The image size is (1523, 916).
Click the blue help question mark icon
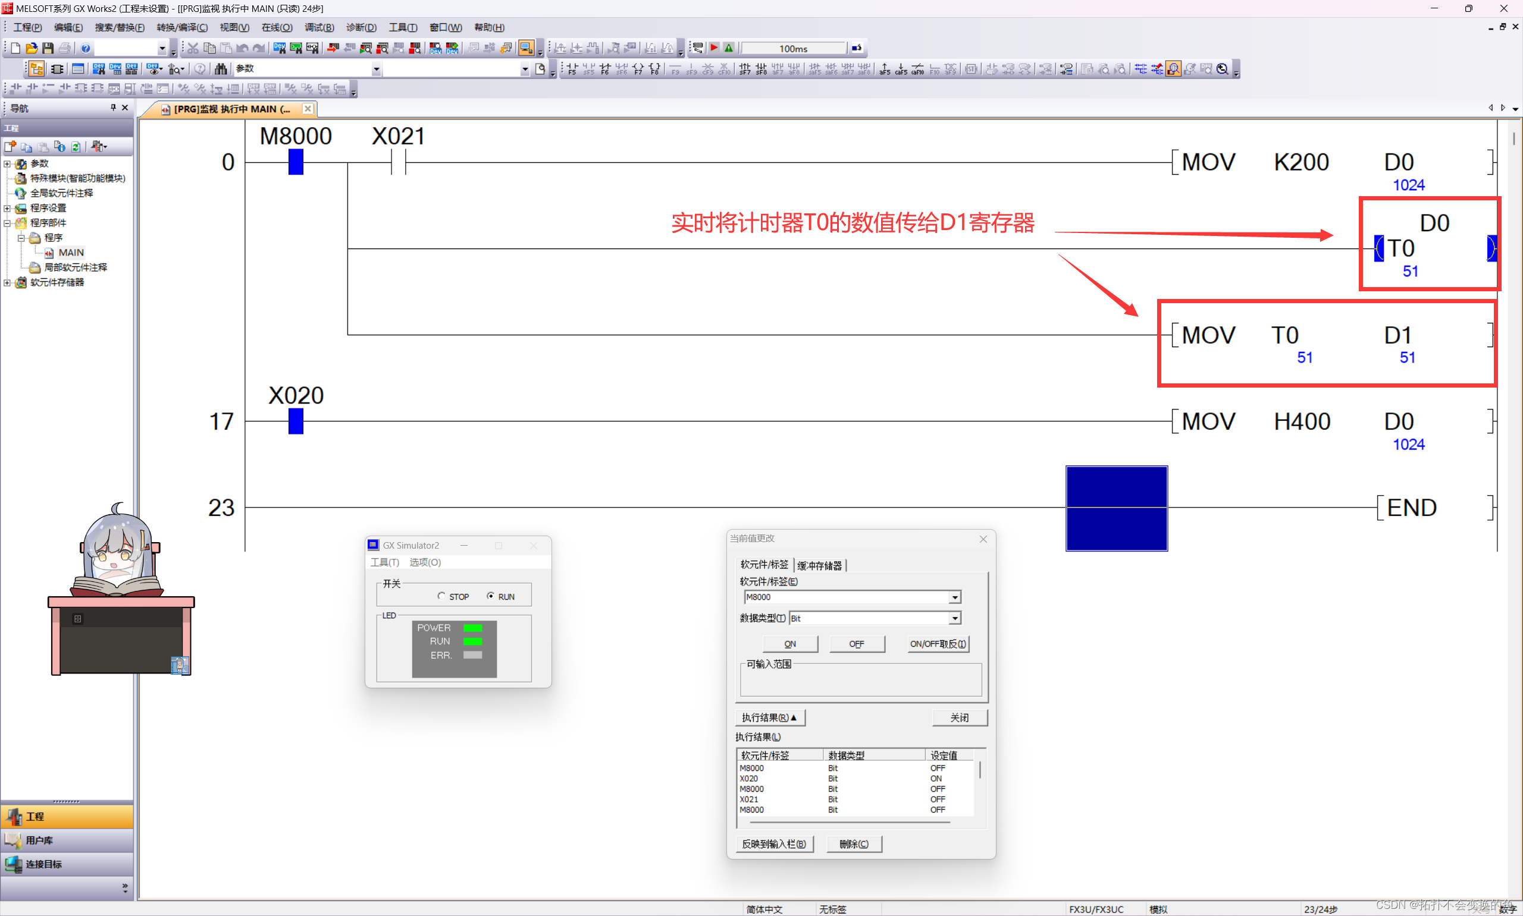86,48
